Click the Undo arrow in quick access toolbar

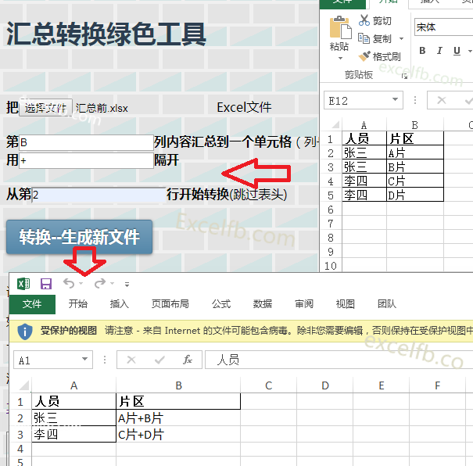tap(69, 284)
